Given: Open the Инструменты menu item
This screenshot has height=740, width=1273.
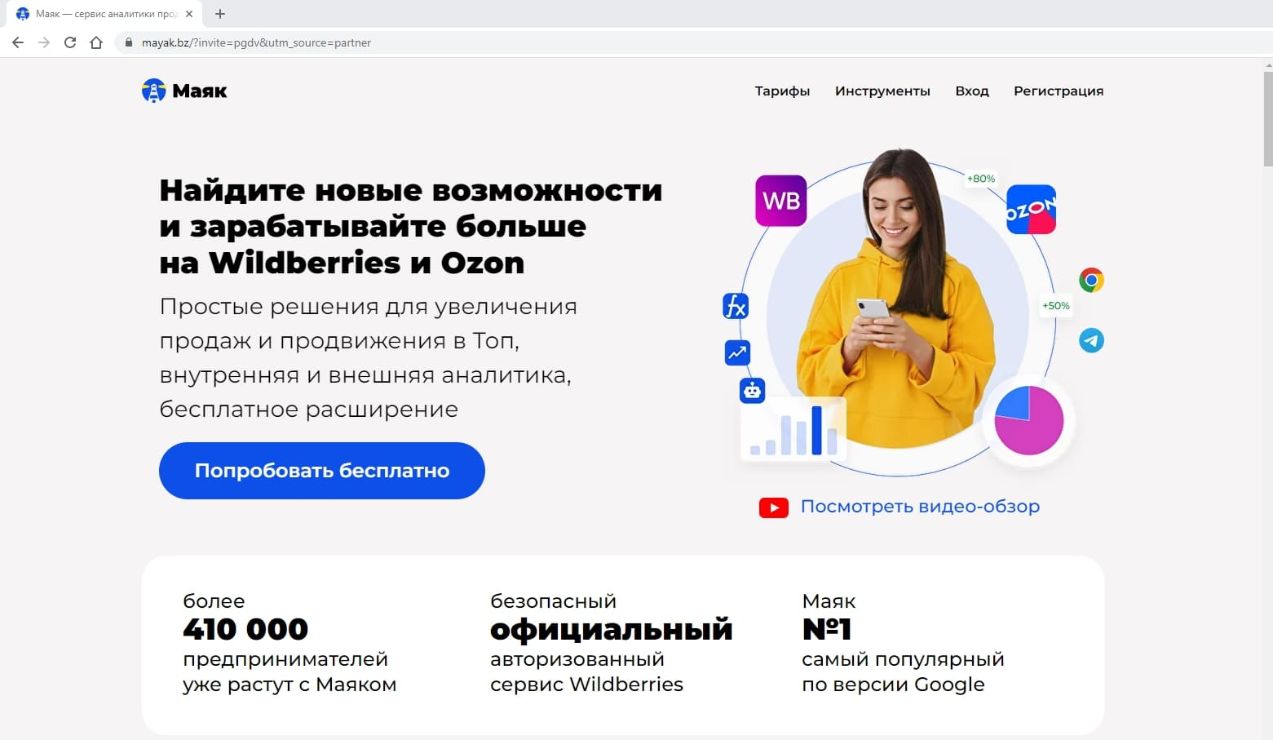Looking at the screenshot, I should 882,91.
